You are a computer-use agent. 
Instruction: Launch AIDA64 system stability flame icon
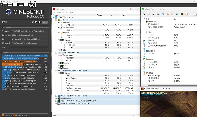168,14
